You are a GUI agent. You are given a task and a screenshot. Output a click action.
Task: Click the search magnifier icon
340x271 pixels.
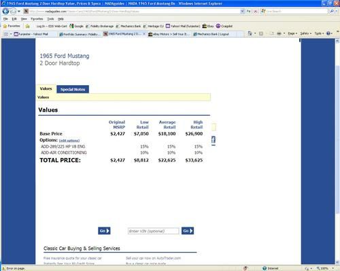coord(332,11)
